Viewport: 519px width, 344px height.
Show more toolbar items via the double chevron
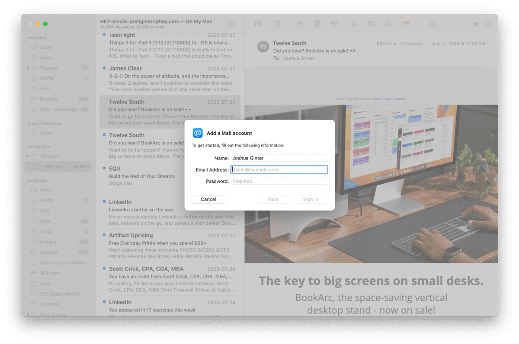coord(476,24)
